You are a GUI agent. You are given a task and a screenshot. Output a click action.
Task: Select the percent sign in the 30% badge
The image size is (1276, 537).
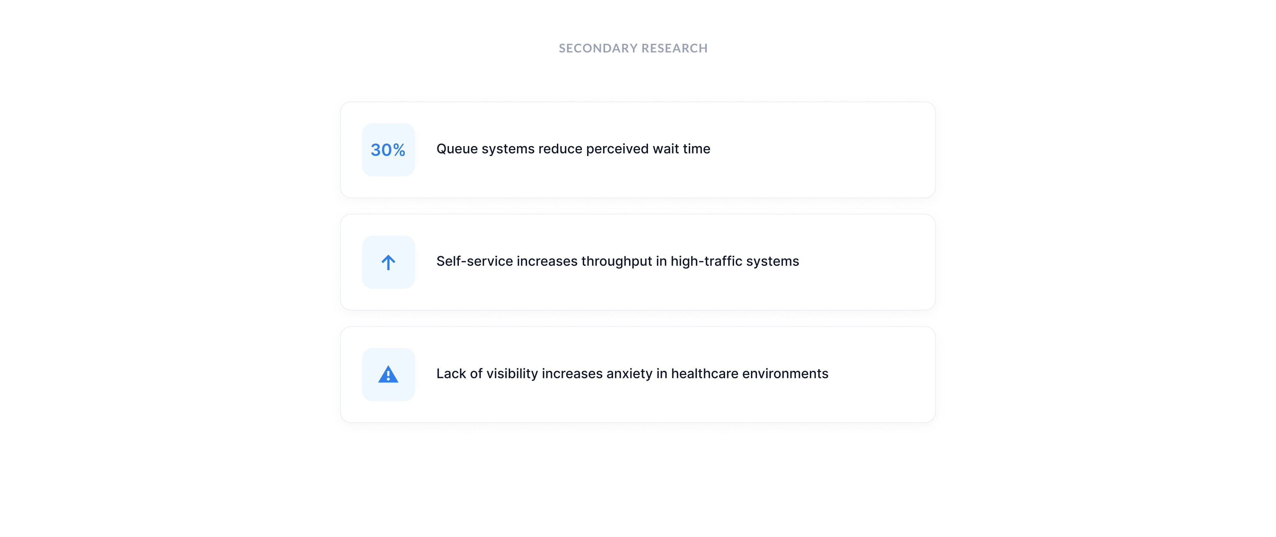pyautogui.click(x=399, y=150)
